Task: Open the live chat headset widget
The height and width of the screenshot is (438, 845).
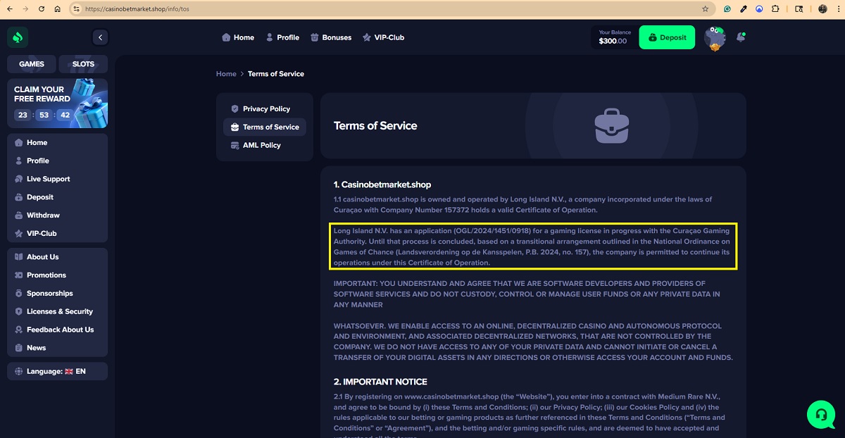Action: (x=820, y=415)
